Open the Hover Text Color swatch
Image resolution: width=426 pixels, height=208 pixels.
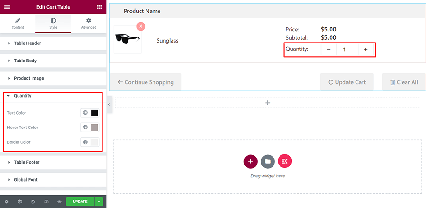point(95,128)
